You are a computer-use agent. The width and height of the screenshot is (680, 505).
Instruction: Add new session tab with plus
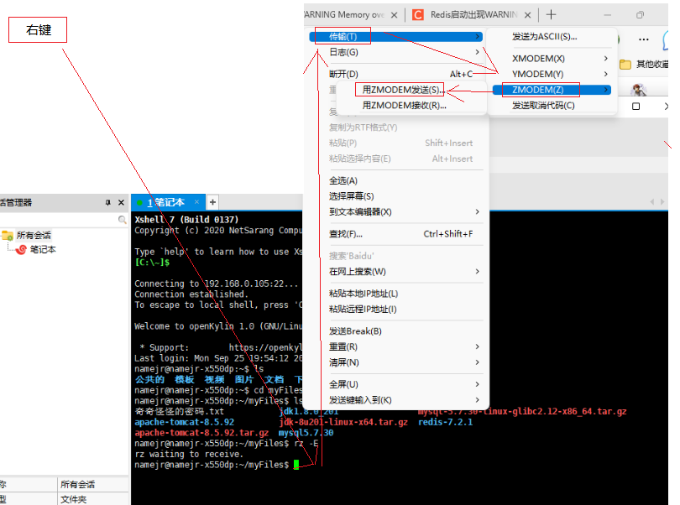[212, 202]
